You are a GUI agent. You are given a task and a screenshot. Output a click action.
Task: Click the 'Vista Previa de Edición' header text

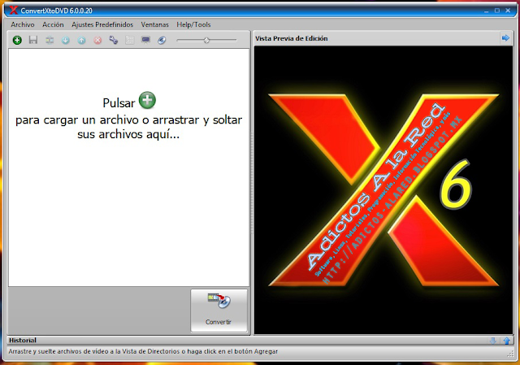pyautogui.click(x=292, y=38)
